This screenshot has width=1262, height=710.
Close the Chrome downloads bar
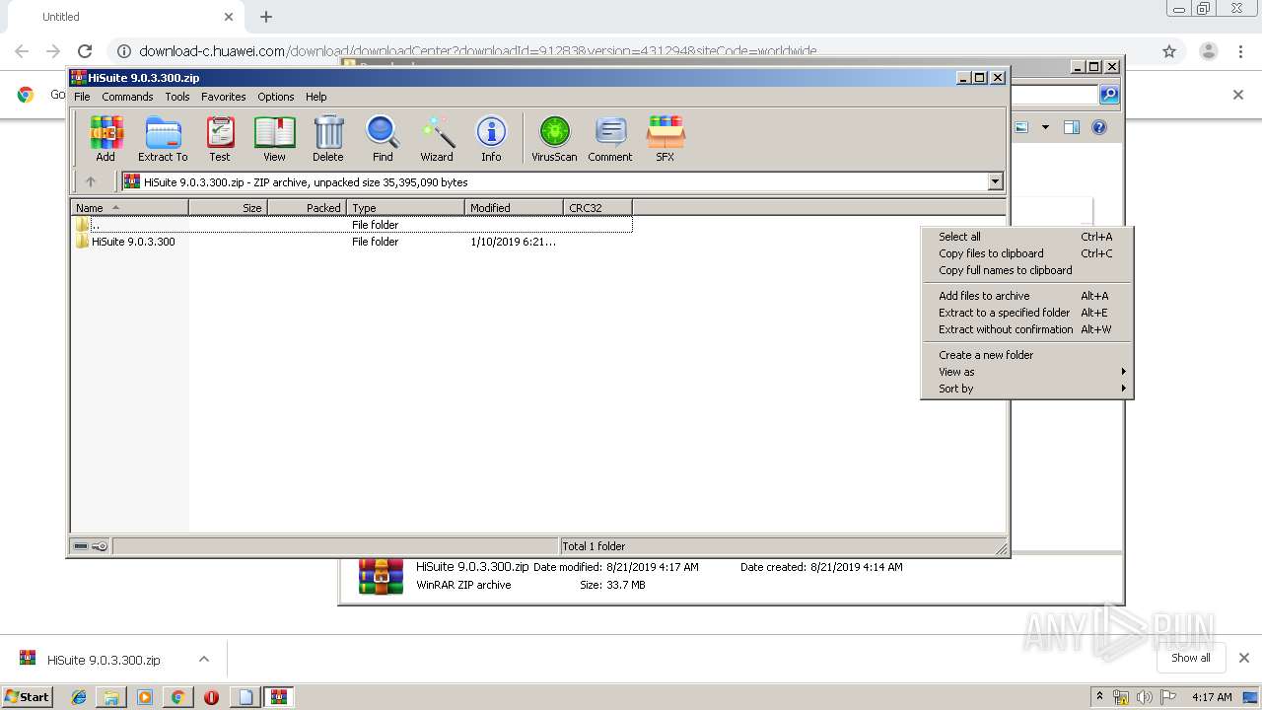click(1243, 658)
